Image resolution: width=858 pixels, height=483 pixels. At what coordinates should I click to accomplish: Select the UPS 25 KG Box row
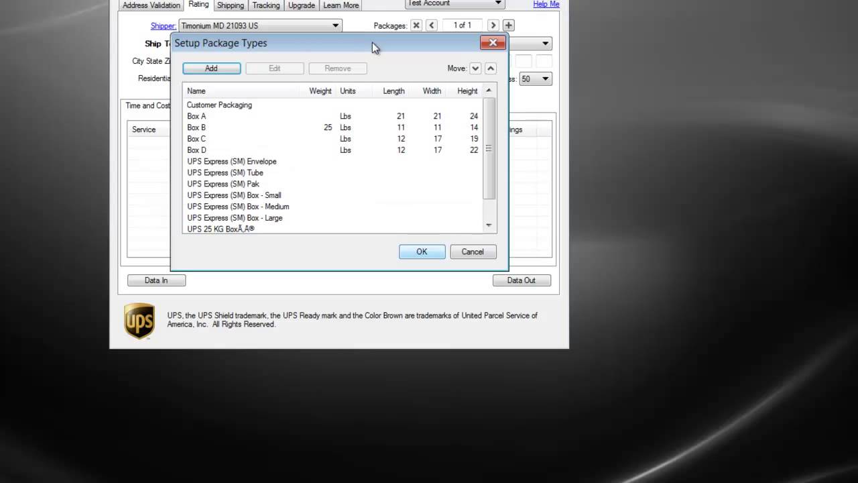point(332,229)
